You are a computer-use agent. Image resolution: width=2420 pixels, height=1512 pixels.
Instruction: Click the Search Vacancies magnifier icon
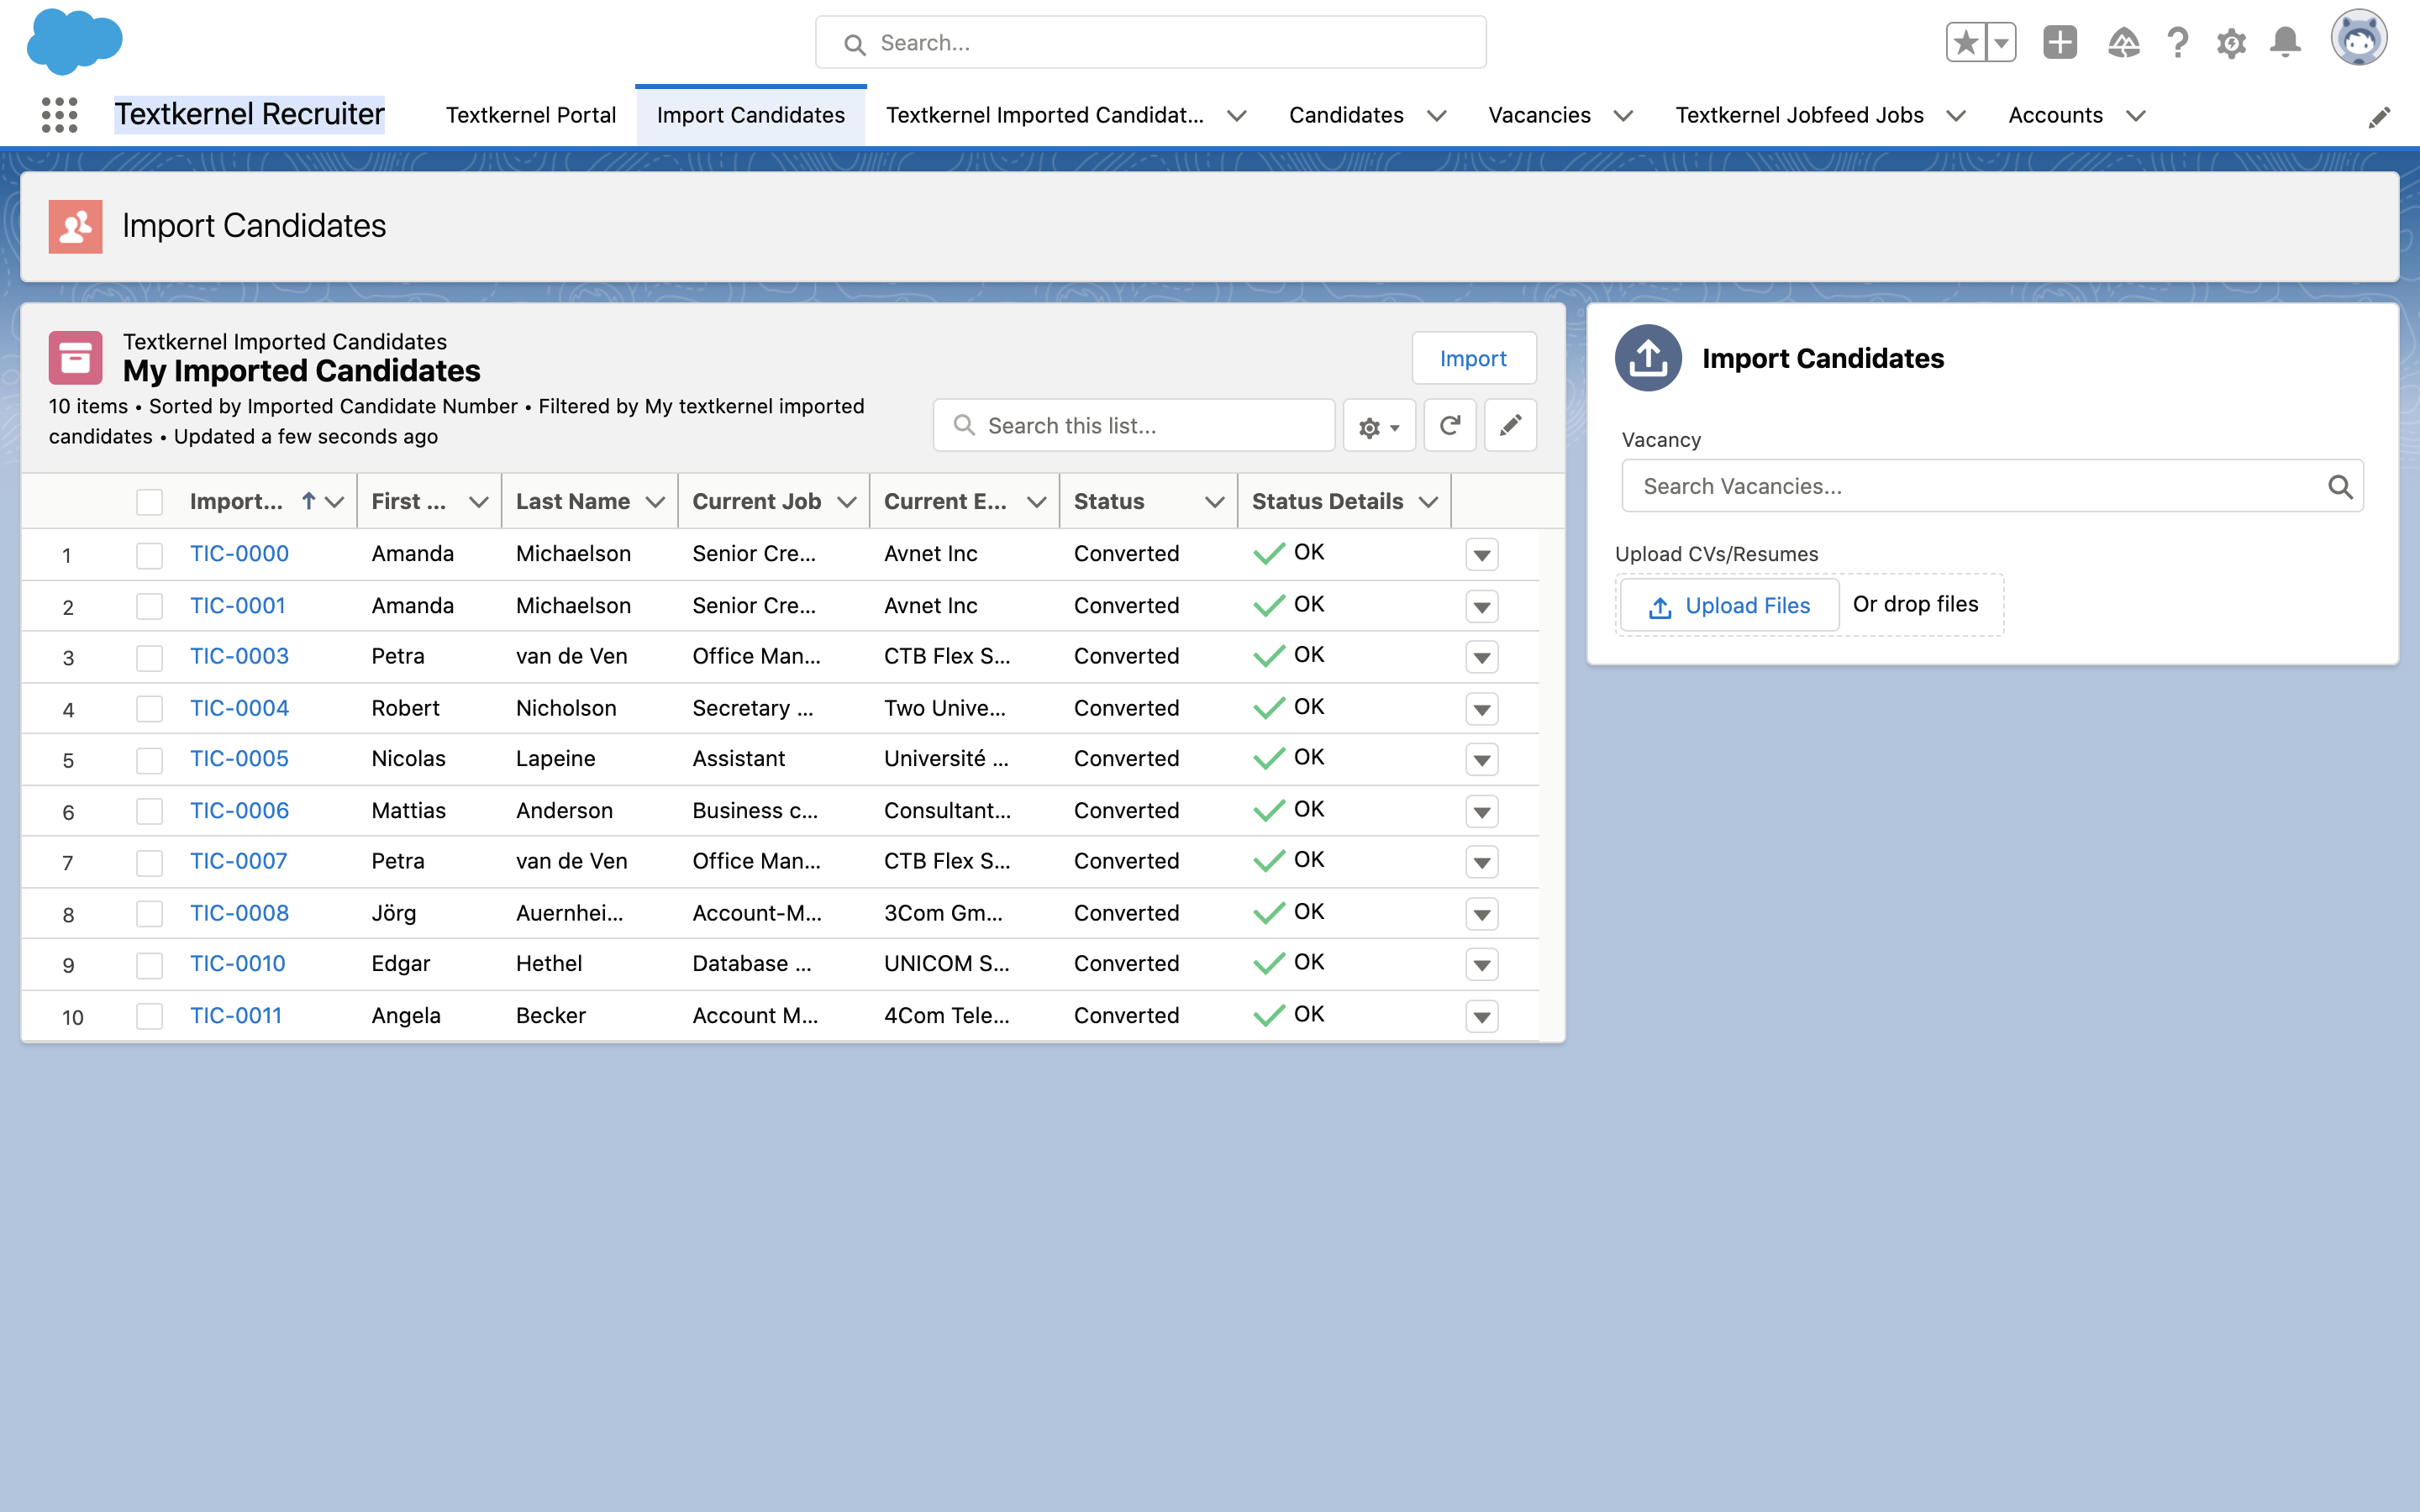point(2340,487)
